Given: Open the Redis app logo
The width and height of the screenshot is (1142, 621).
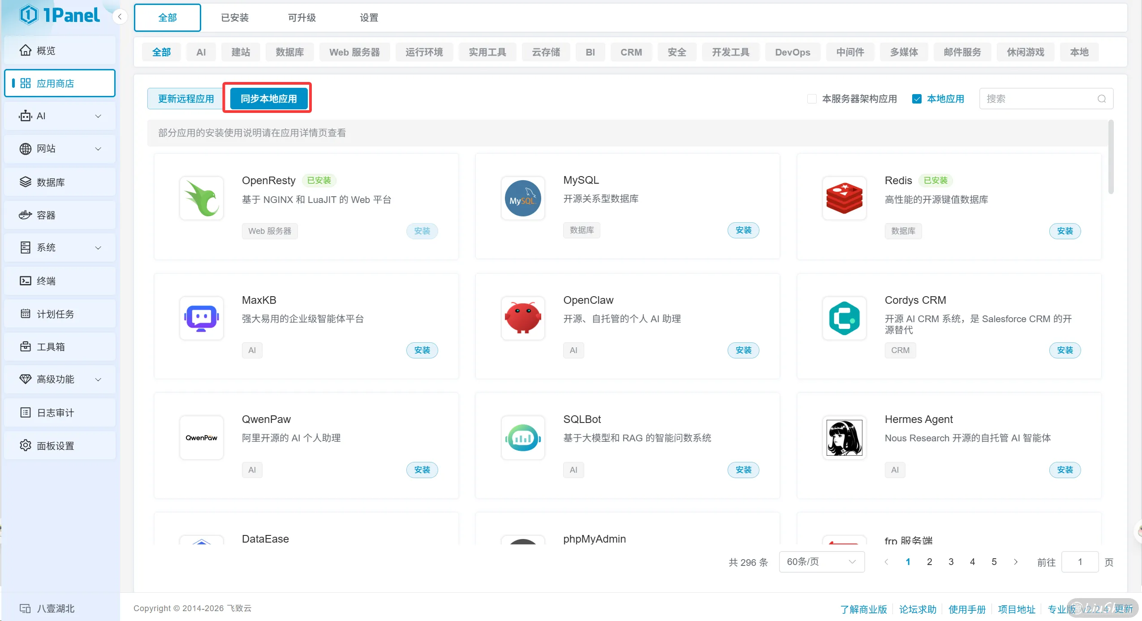Looking at the screenshot, I should pos(844,198).
